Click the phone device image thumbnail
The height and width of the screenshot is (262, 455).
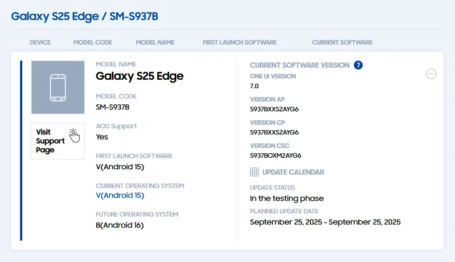point(58,87)
